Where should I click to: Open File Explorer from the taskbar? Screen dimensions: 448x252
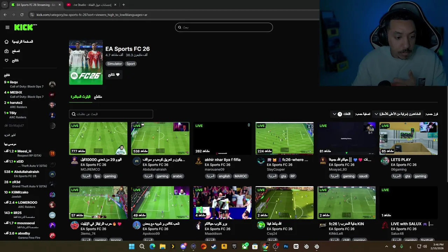(x=162, y=246)
